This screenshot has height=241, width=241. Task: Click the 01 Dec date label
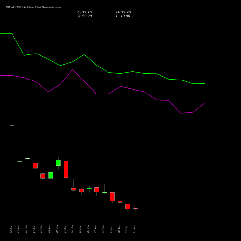click(x=111, y=229)
